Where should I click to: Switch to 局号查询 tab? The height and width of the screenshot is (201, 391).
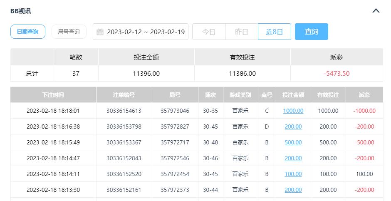point(69,32)
